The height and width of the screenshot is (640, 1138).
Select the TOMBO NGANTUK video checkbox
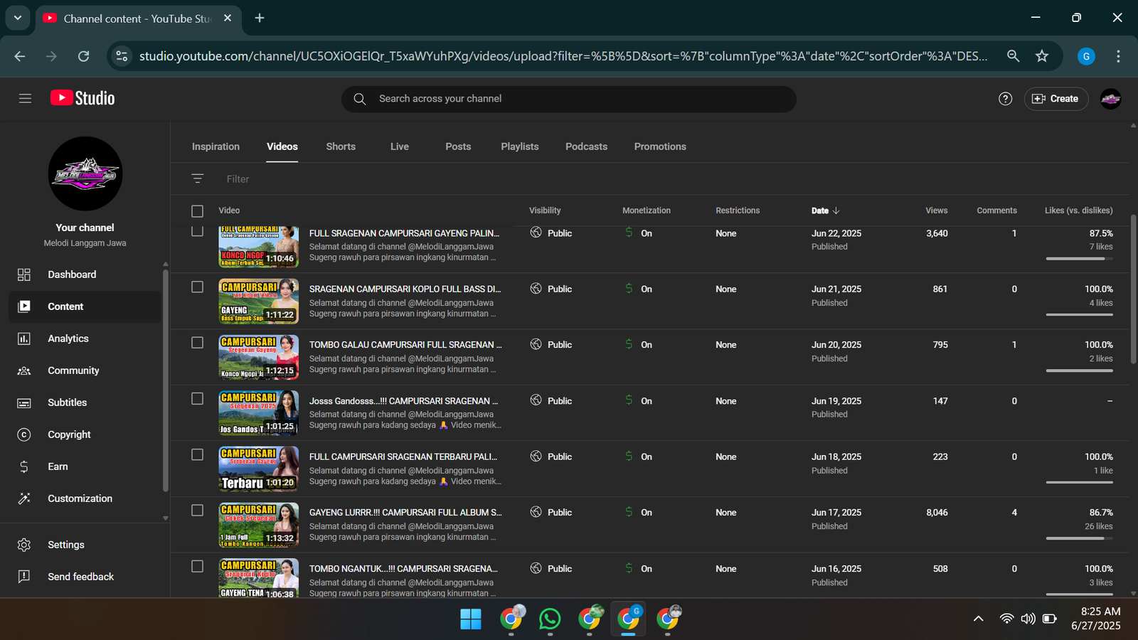coord(197,567)
